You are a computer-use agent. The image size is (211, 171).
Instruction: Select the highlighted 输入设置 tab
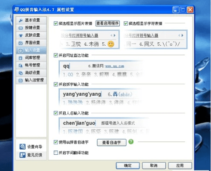click(x=31, y=50)
